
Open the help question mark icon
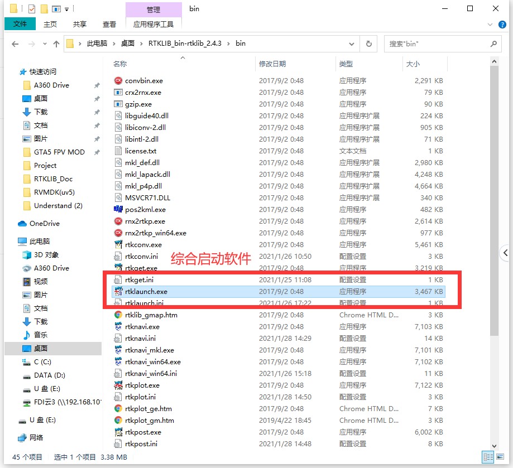(502, 25)
